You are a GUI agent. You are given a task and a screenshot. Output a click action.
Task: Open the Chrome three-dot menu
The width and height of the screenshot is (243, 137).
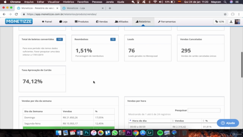point(239,14)
